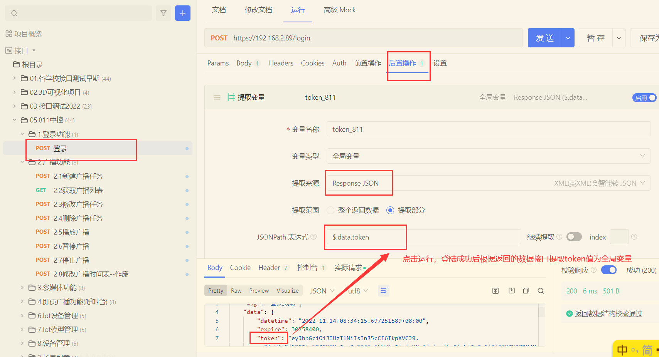Open the Body request tab
The width and height of the screenshot is (659, 357).
coord(248,63)
